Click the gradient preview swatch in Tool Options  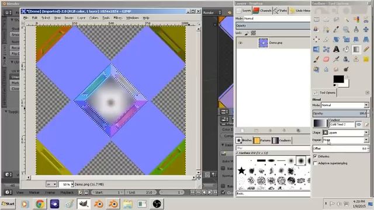pyautogui.click(x=320, y=123)
